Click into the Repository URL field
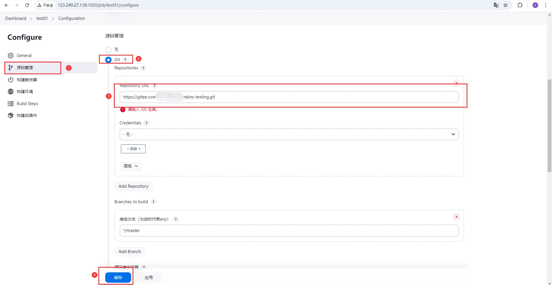 point(289,97)
